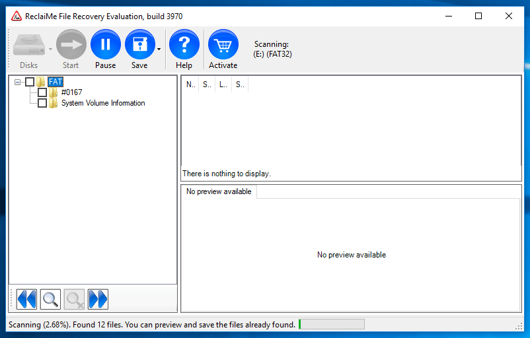Close the ReclaiMe window
The image size is (530, 338).
click(509, 16)
